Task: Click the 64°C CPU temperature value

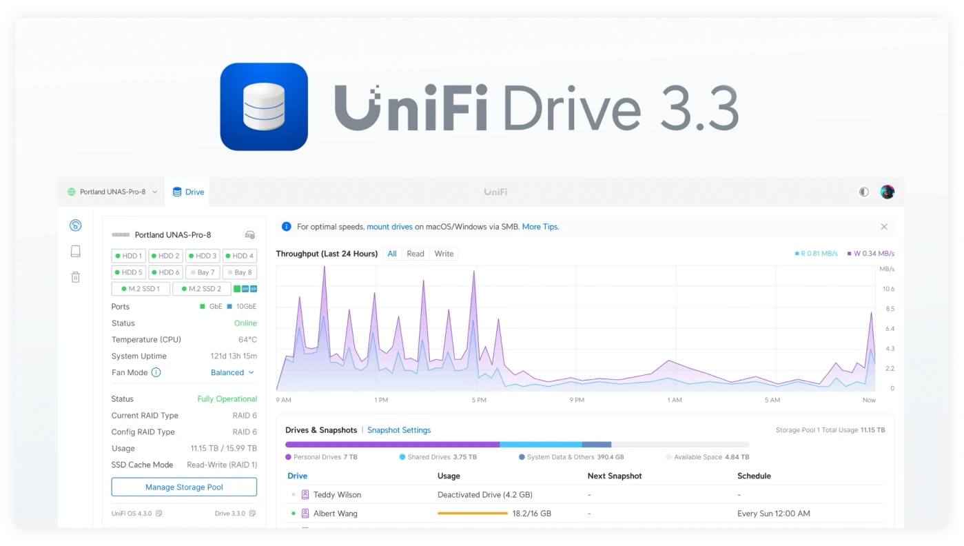Action: [x=247, y=339]
